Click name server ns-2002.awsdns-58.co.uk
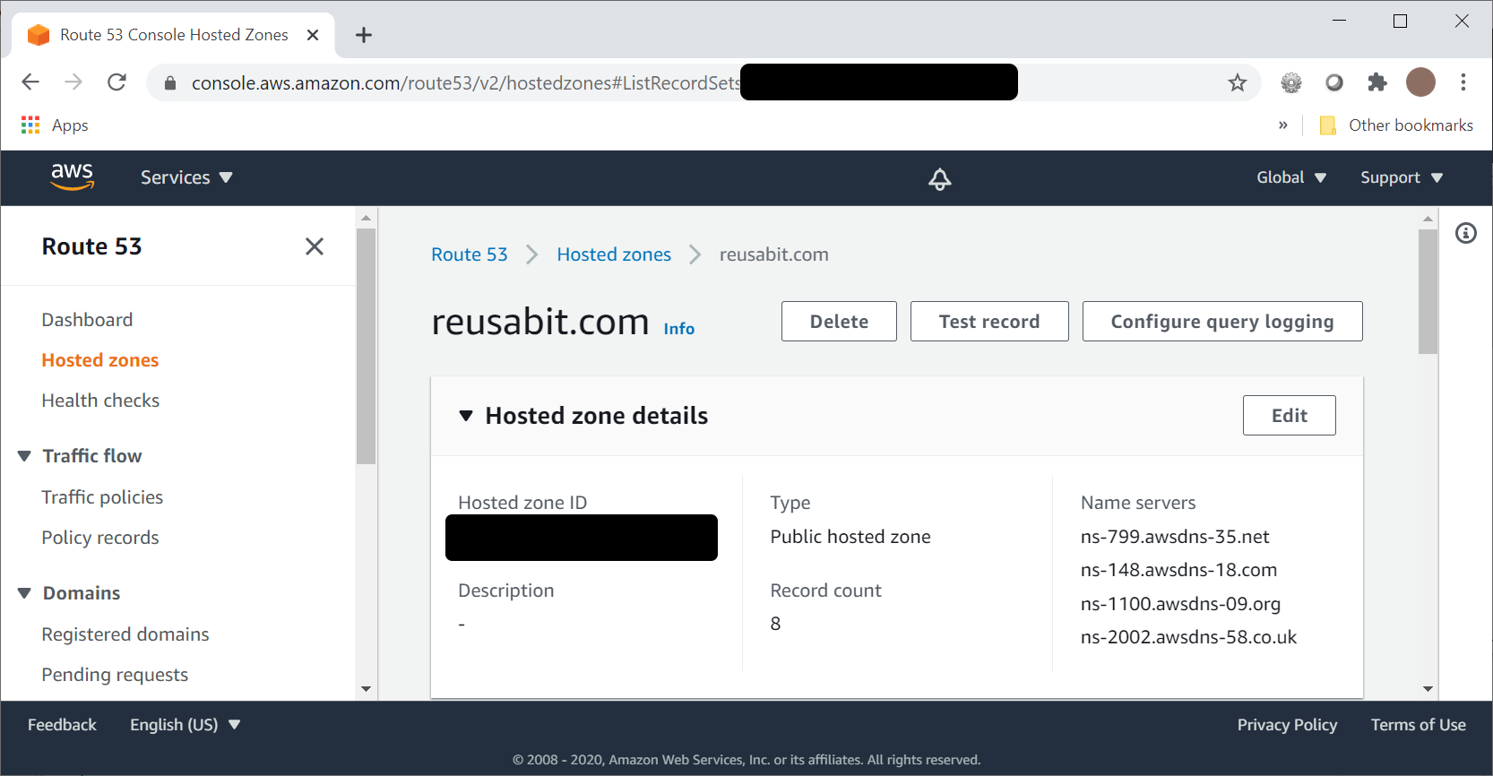 tap(1188, 637)
